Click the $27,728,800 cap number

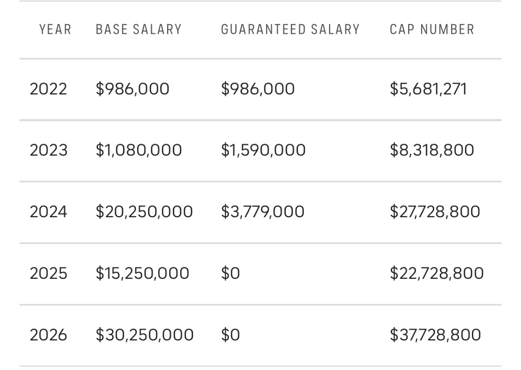click(435, 212)
